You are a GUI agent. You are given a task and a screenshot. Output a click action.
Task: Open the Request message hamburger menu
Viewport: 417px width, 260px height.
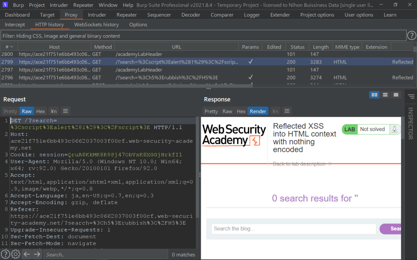(65, 111)
